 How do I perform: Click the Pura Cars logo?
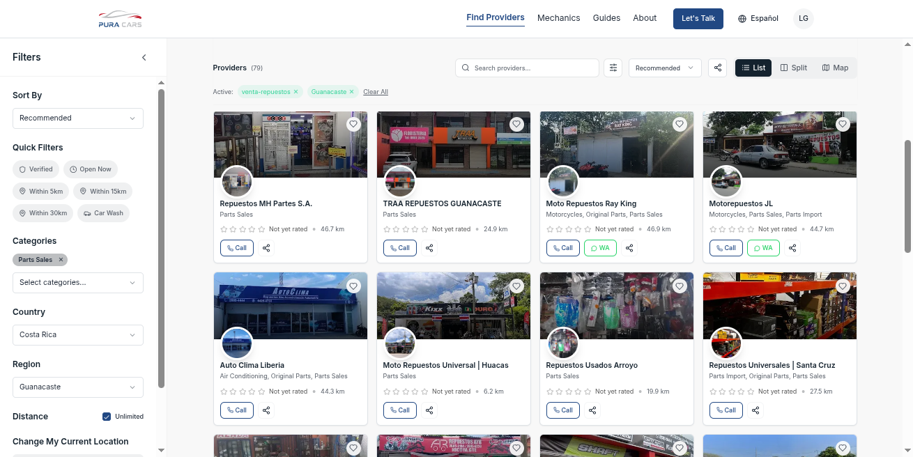120,19
